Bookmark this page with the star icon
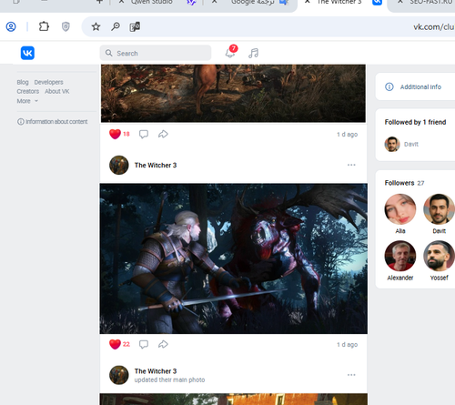The height and width of the screenshot is (405, 455). (96, 26)
